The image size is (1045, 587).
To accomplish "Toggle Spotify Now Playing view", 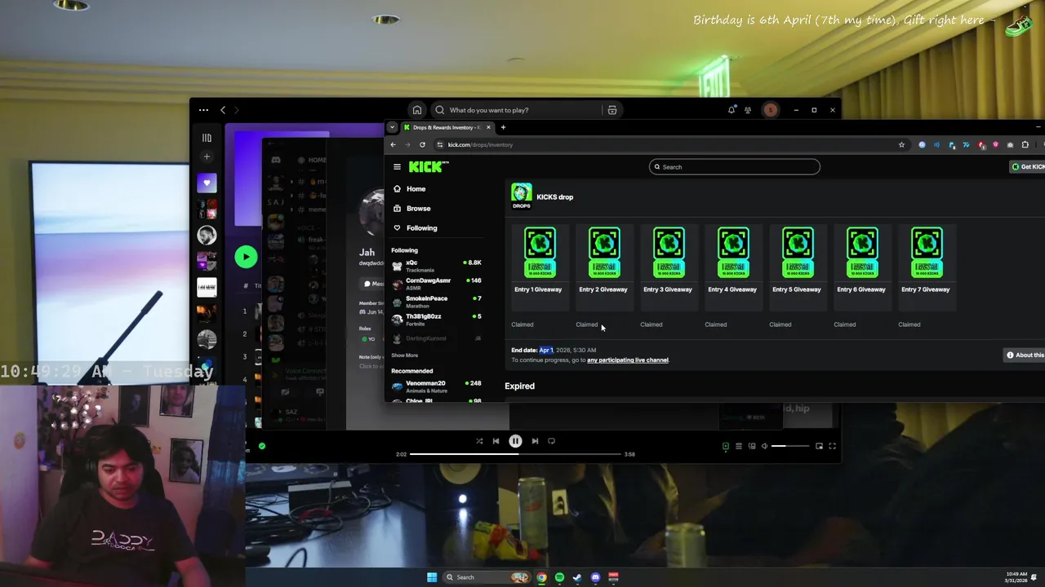I will [x=725, y=446].
